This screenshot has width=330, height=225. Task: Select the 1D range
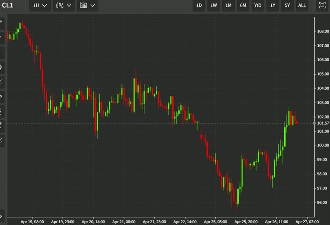pyautogui.click(x=199, y=5)
